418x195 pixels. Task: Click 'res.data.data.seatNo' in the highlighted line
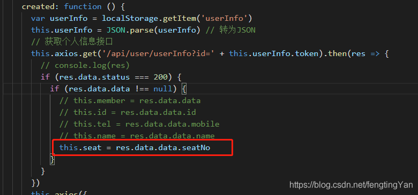click(x=163, y=147)
